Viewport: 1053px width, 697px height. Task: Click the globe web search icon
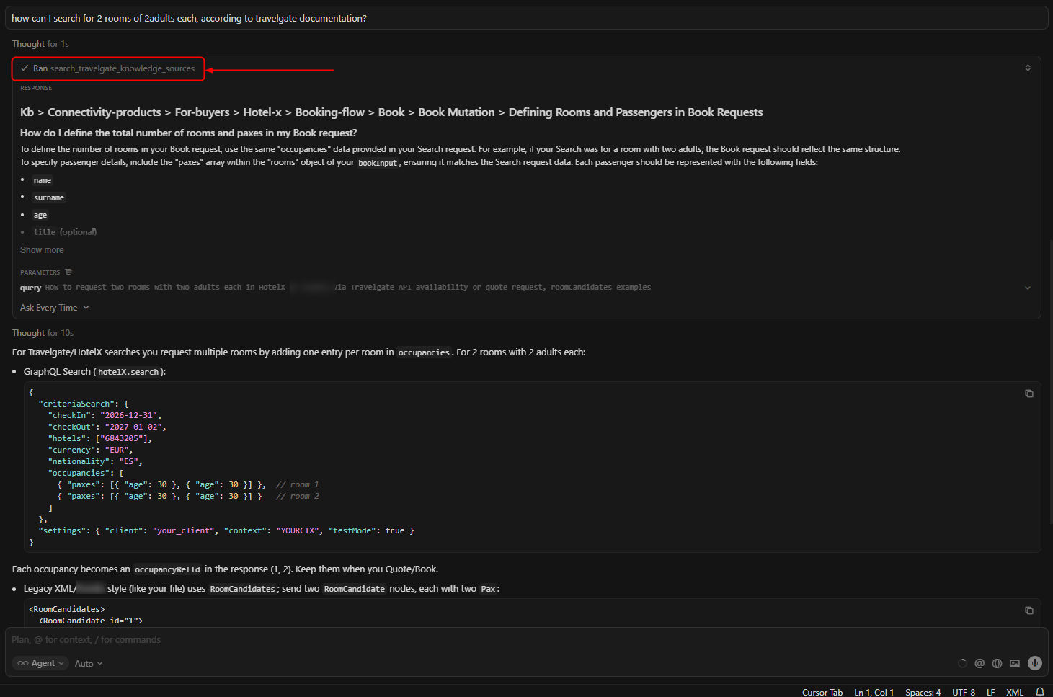pos(997,663)
